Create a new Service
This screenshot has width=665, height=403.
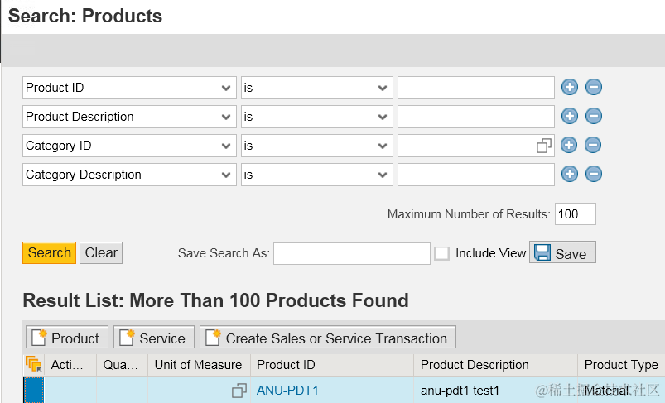pos(154,338)
